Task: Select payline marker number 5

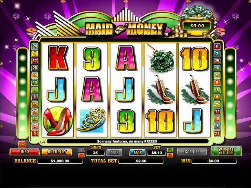Action: click(35, 133)
